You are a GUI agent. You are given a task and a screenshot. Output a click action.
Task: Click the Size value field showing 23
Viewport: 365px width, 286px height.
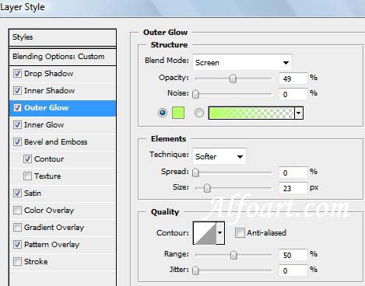click(293, 188)
